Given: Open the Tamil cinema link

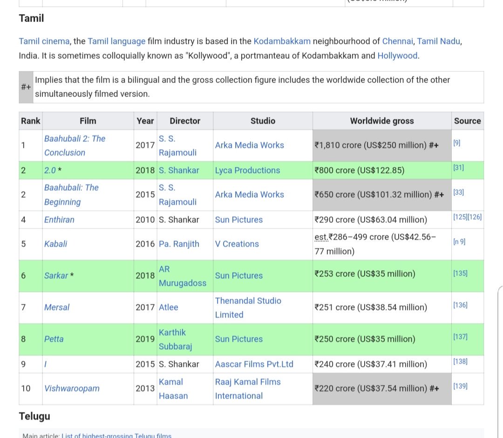Looking at the screenshot, I should tap(44, 41).
